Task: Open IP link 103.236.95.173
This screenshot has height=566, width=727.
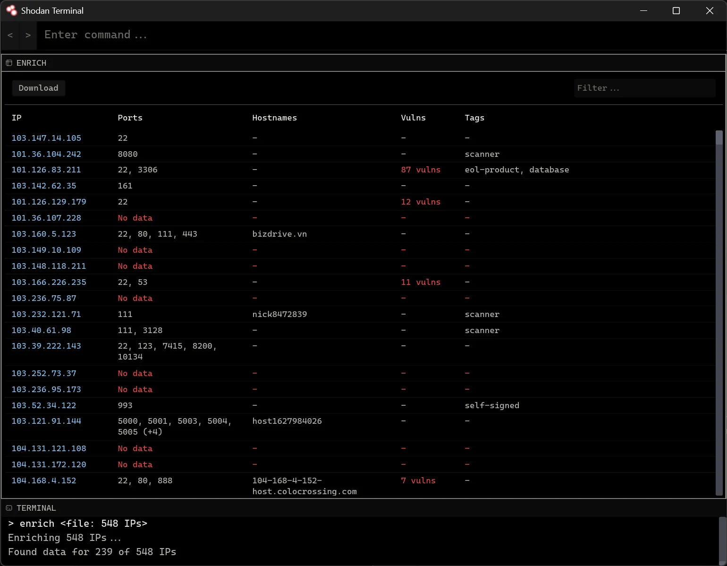Action: tap(46, 389)
